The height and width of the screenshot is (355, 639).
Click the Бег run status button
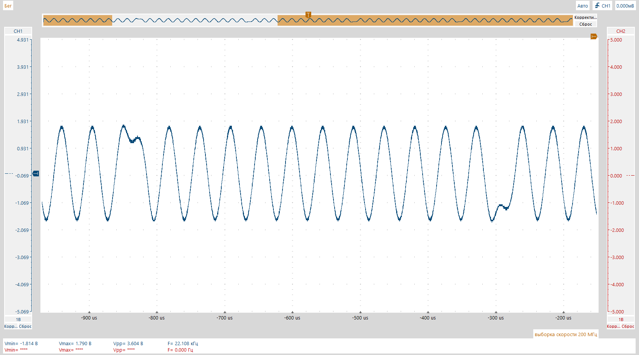[x=8, y=6]
